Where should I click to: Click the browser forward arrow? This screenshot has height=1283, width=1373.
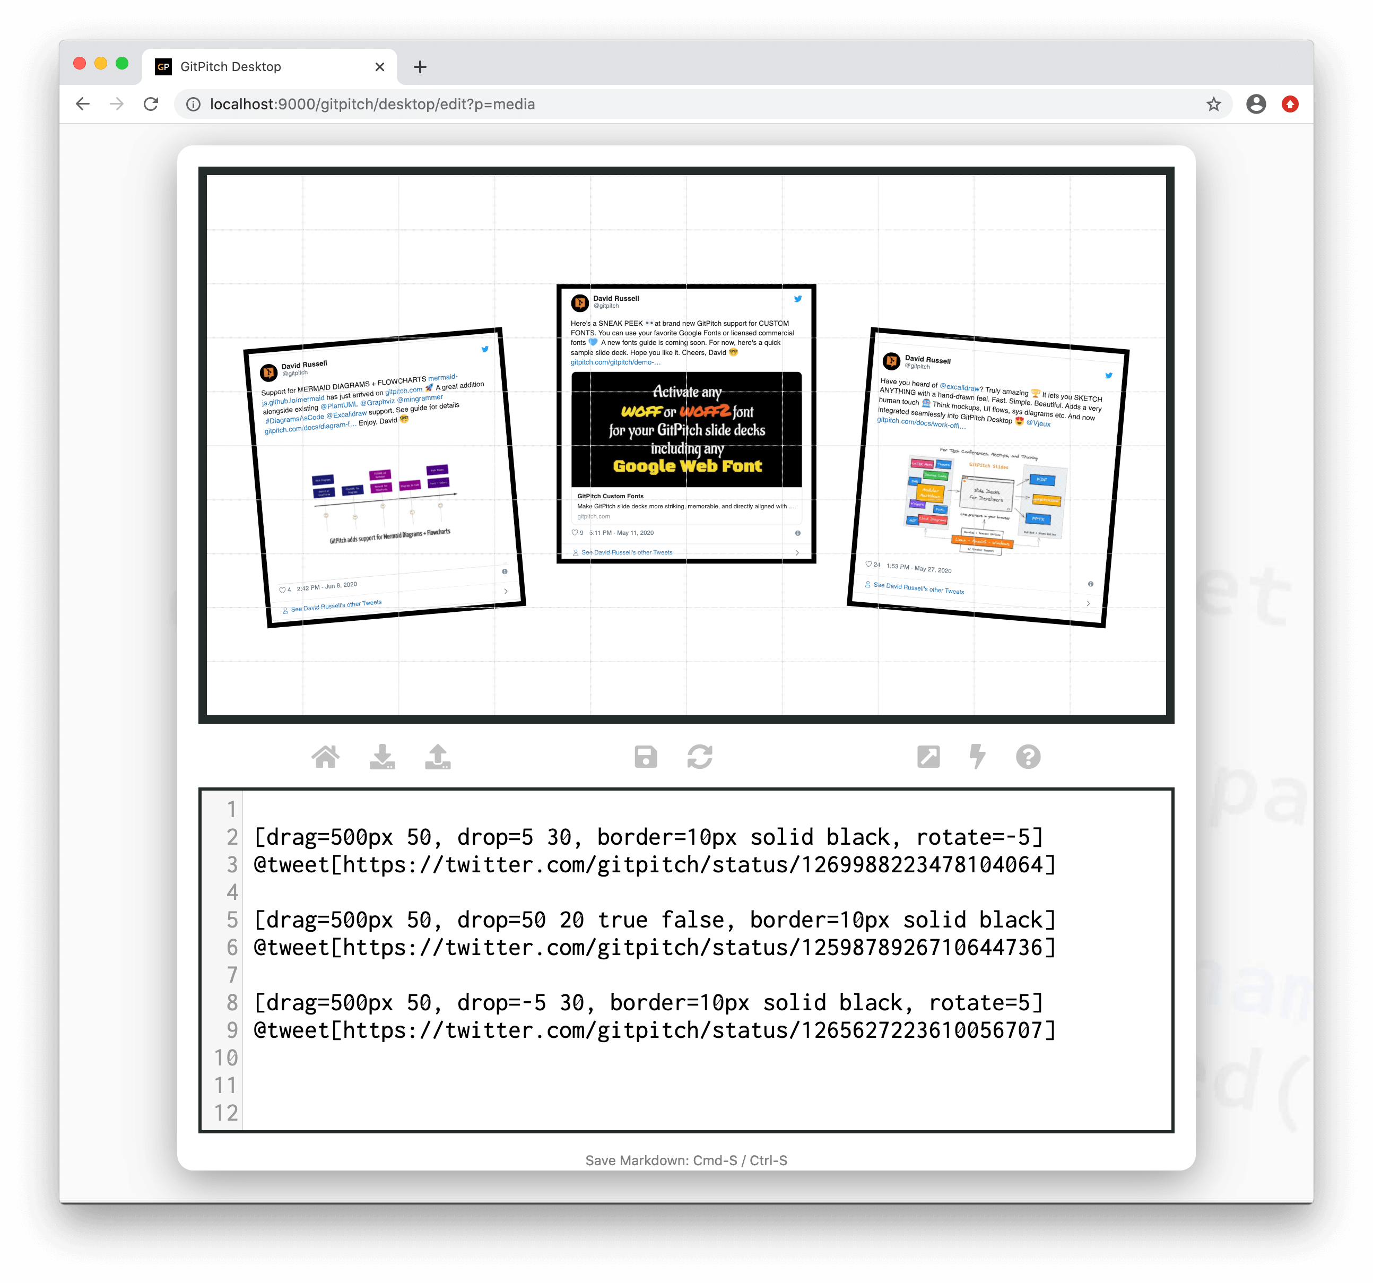[x=117, y=105]
